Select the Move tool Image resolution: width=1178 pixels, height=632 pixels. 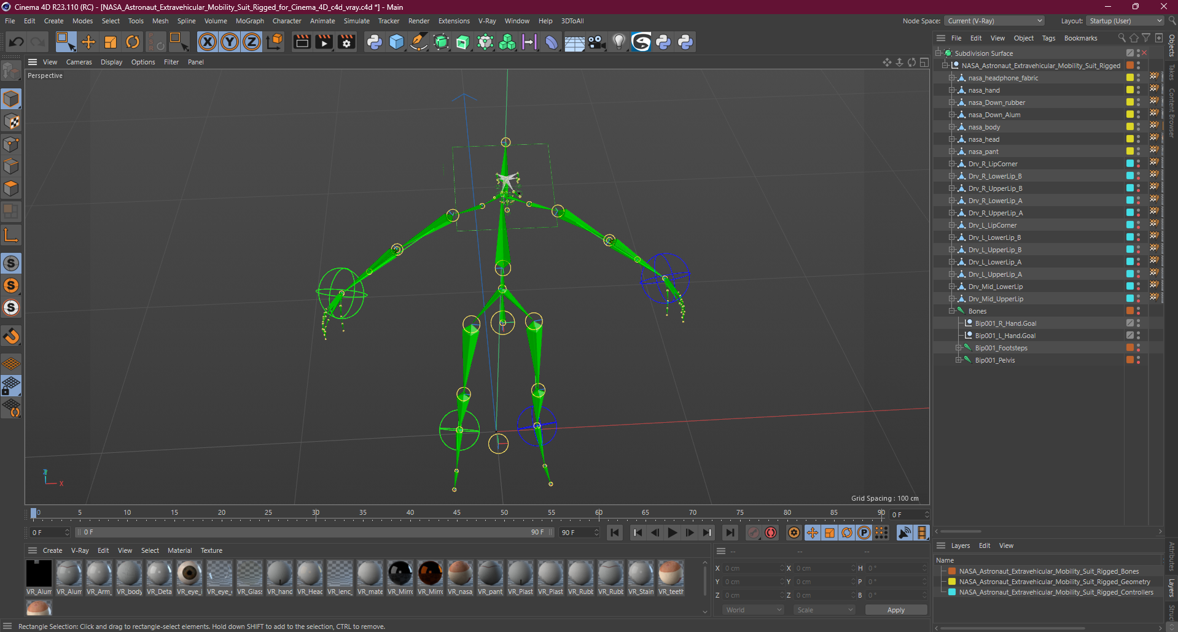88,42
